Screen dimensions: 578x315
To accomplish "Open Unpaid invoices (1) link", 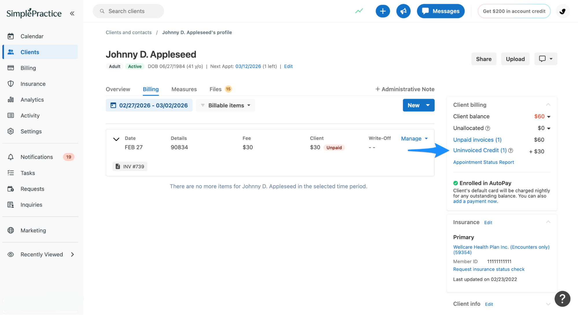I will (x=477, y=140).
